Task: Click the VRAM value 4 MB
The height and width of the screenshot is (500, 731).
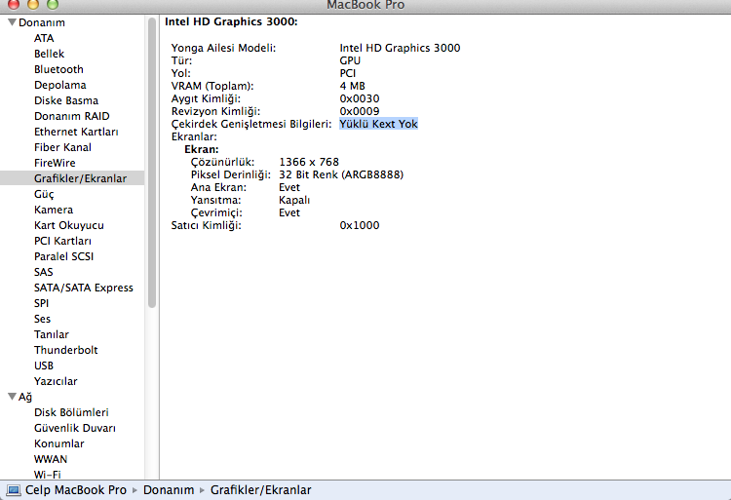Action: point(353,86)
